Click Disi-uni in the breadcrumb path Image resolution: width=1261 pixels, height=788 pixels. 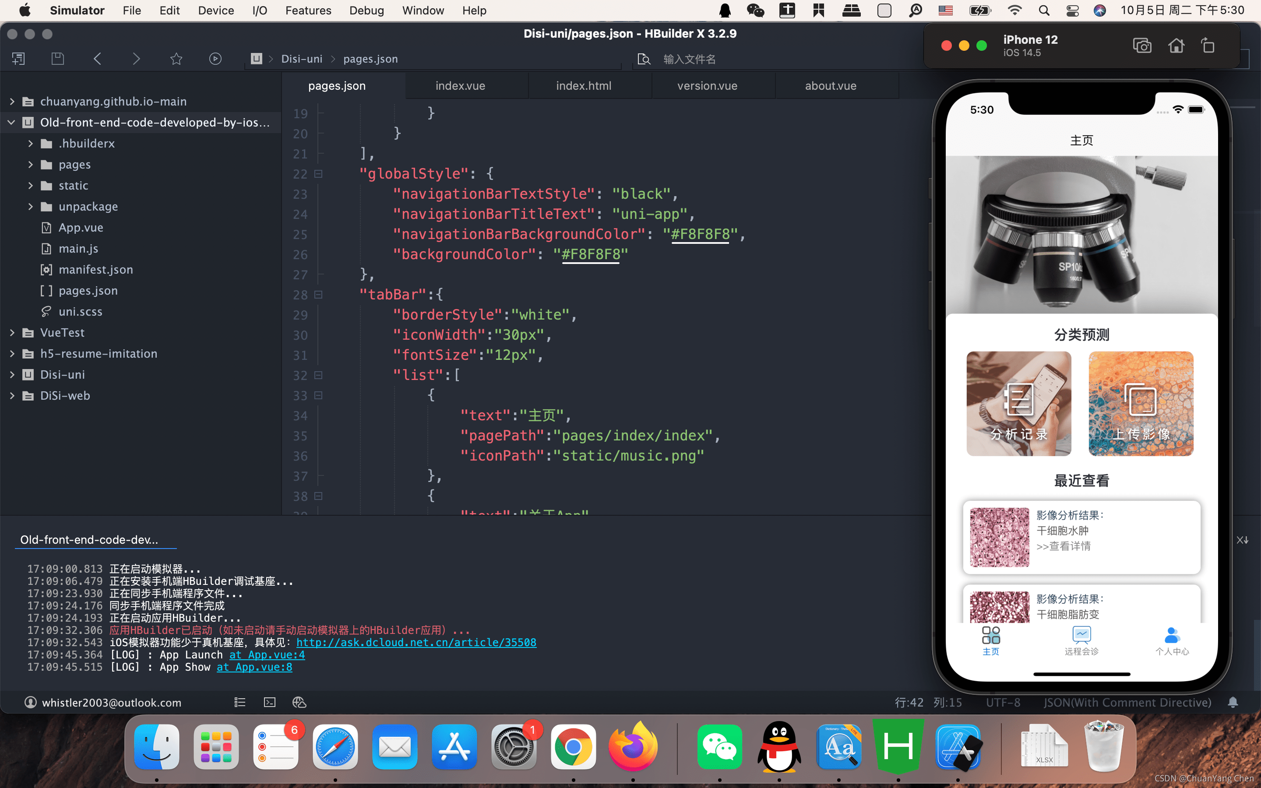[302, 59]
